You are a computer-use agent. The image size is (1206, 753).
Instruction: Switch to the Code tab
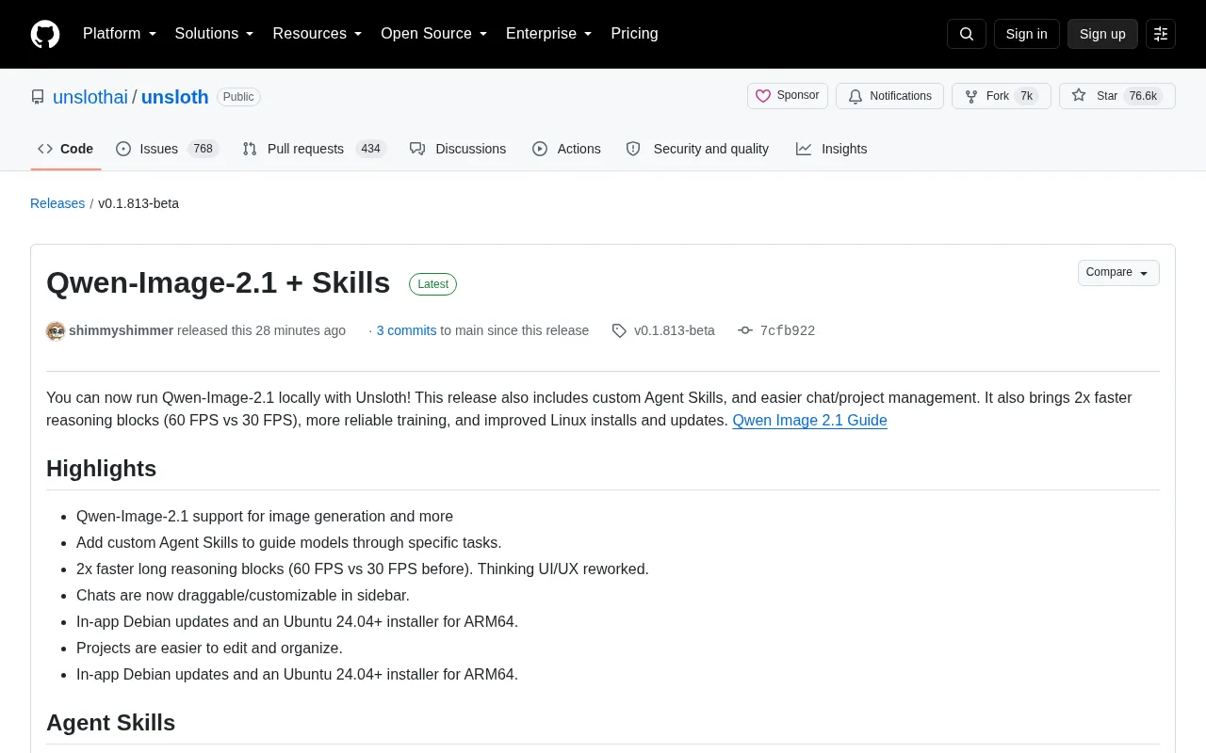coord(66,149)
